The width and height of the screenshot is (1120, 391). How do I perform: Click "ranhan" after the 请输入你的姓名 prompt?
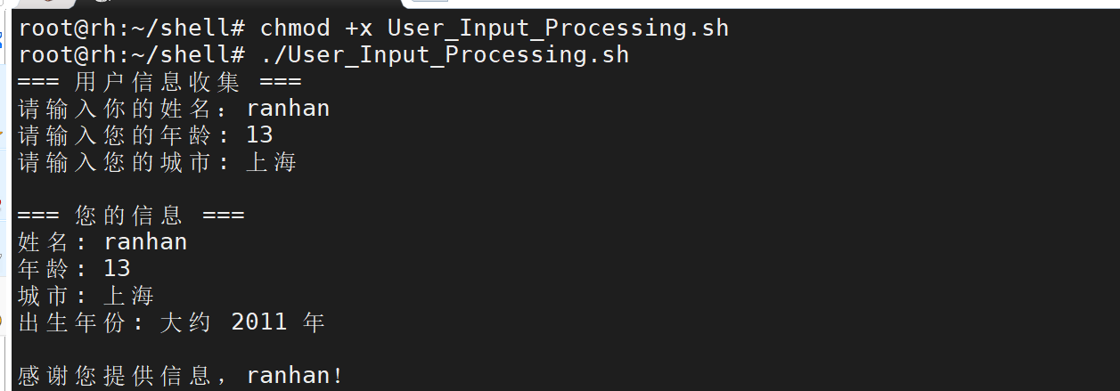(x=288, y=109)
